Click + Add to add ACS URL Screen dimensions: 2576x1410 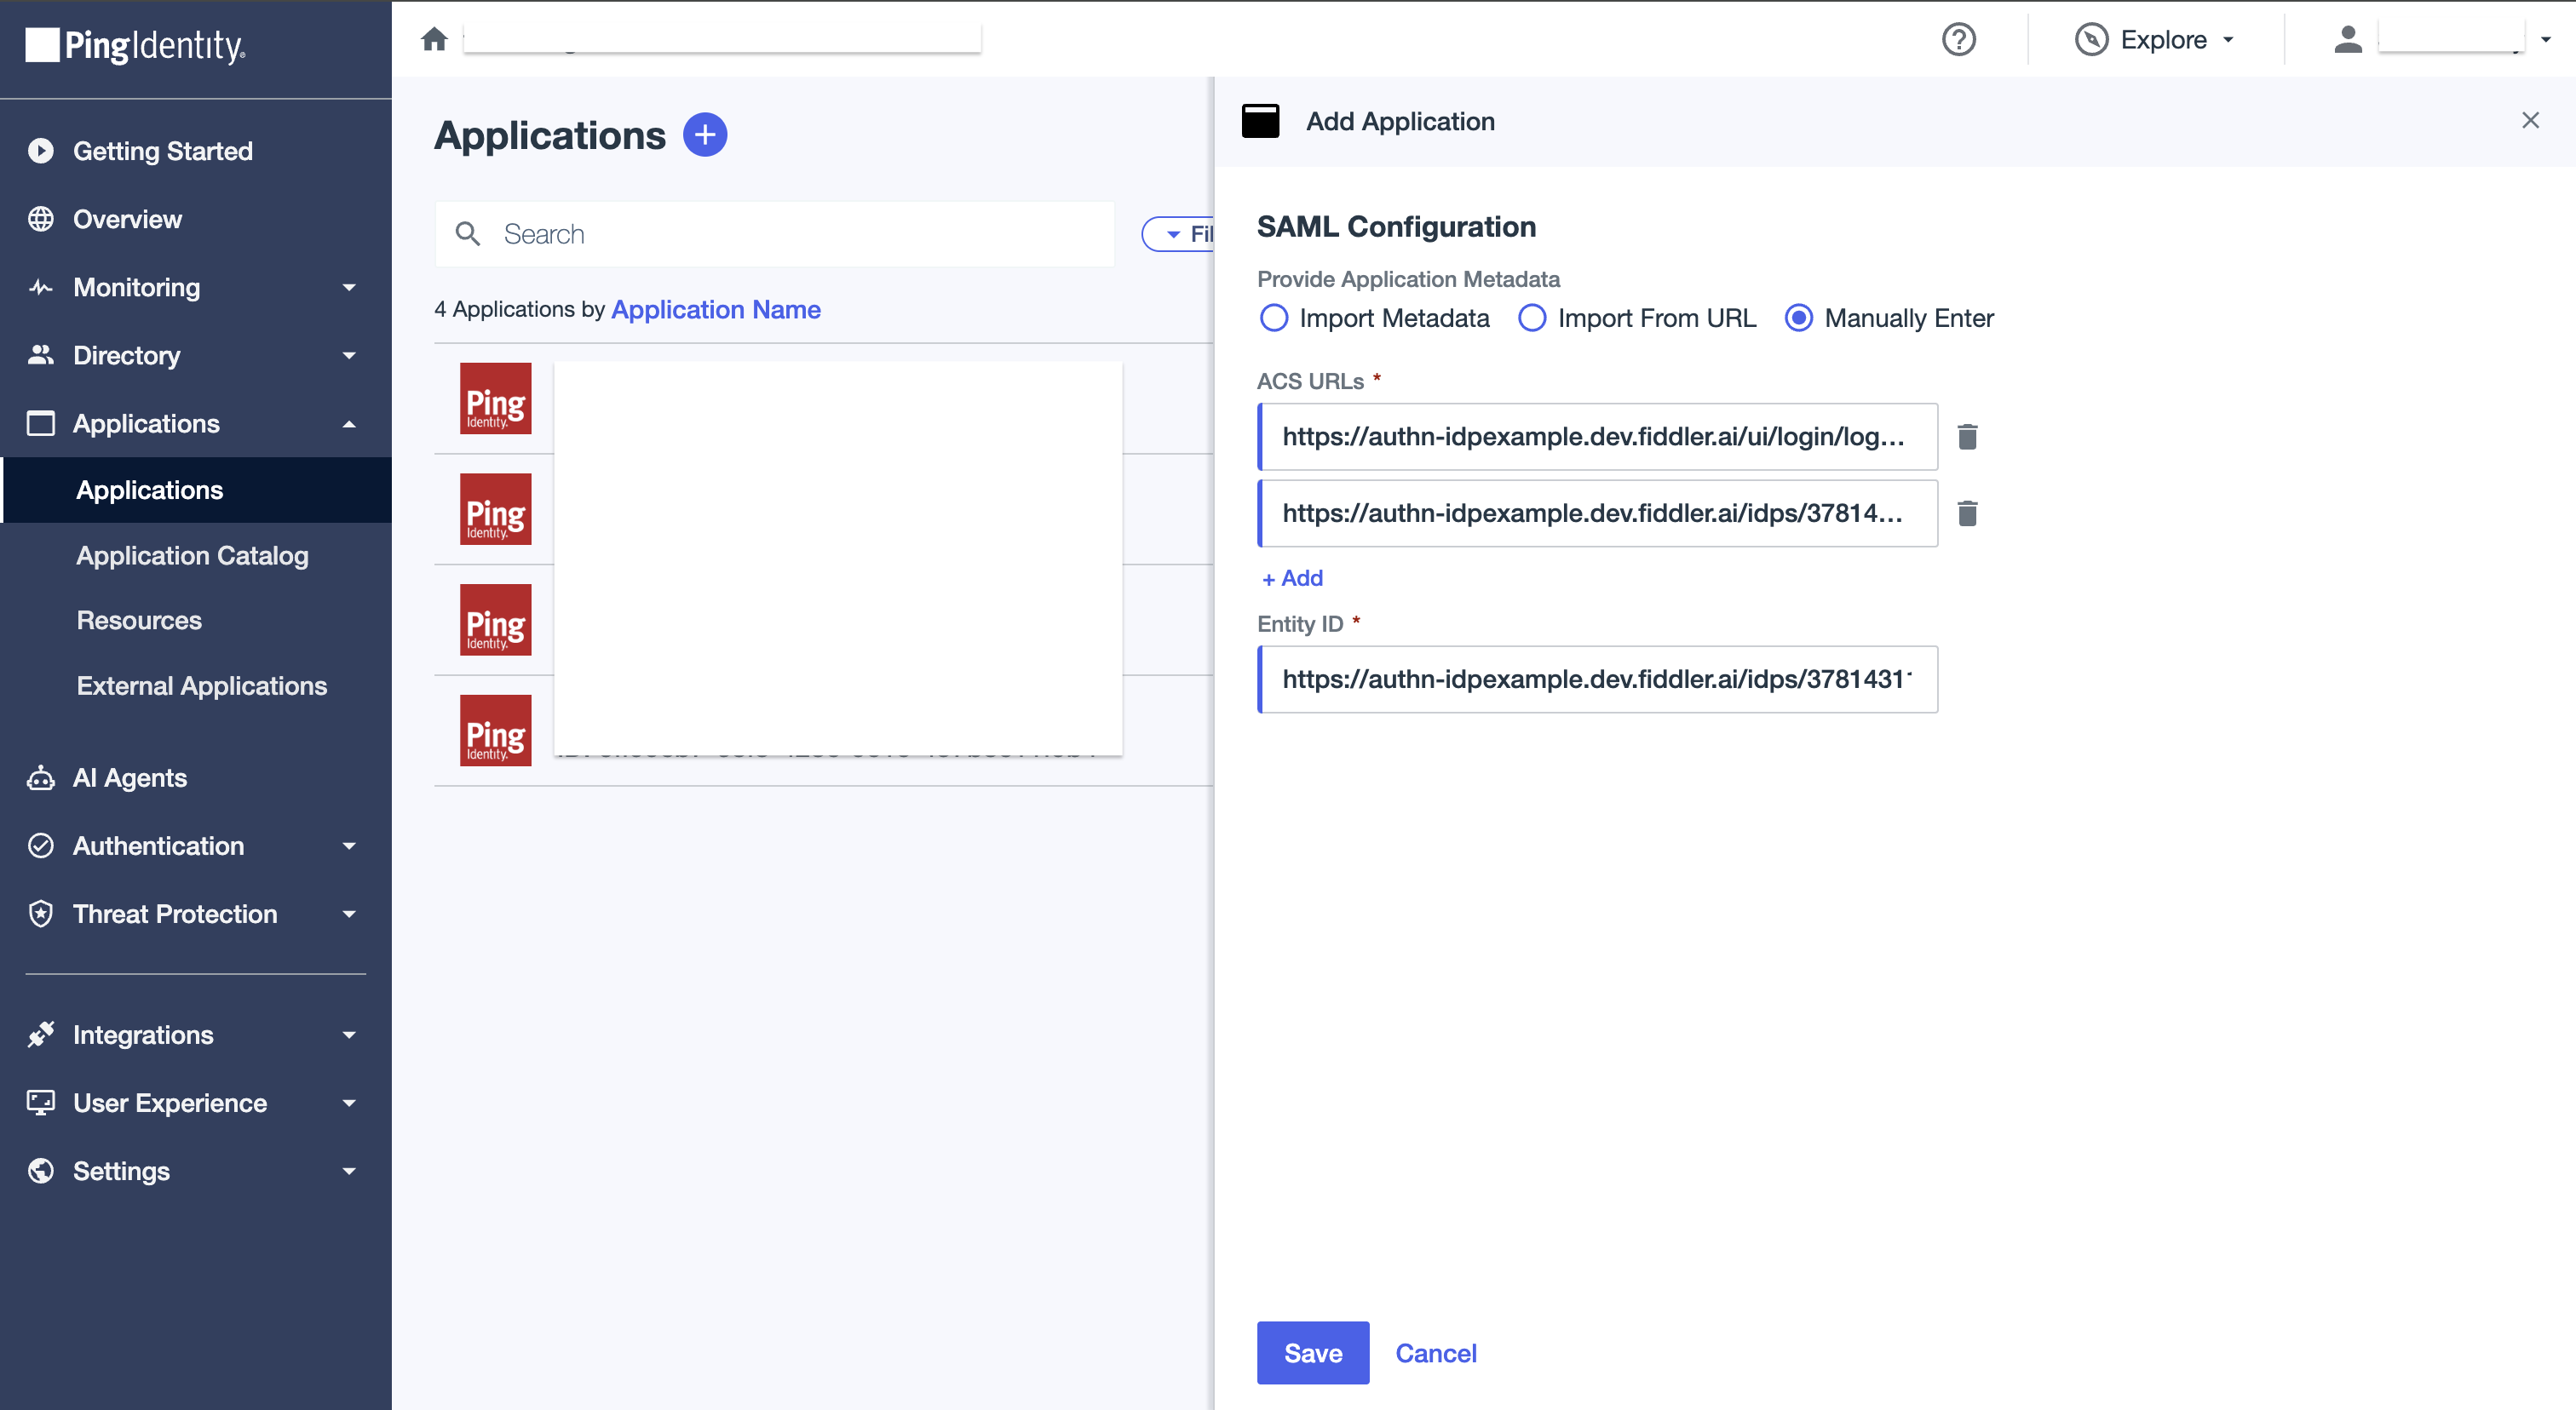pyautogui.click(x=1292, y=577)
